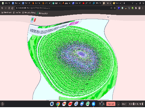Open the Chrome three-dot menu
Viewport: 145px width, 109px height.
143,8
